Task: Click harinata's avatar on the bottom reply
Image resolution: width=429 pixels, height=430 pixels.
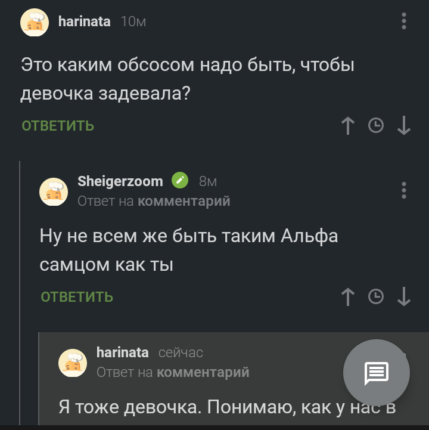Action: (x=73, y=363)
